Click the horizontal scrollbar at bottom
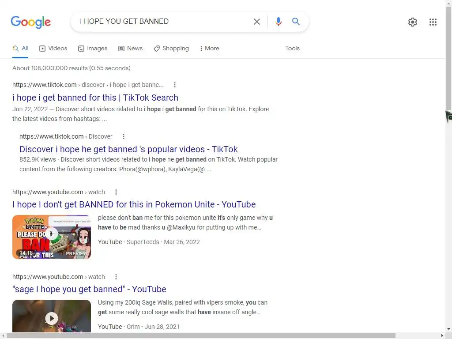The width and height of the screenshot is (452, 339). pyautogui.click(x=201, y=336)
